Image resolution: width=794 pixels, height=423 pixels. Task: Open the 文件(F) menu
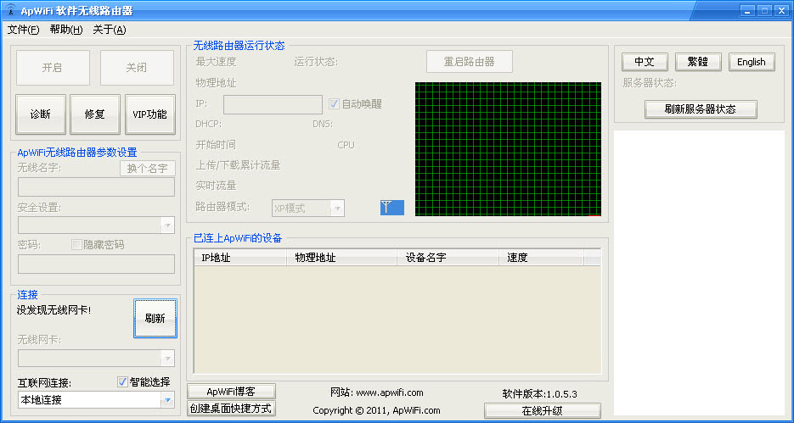click(x=23, y=30)
